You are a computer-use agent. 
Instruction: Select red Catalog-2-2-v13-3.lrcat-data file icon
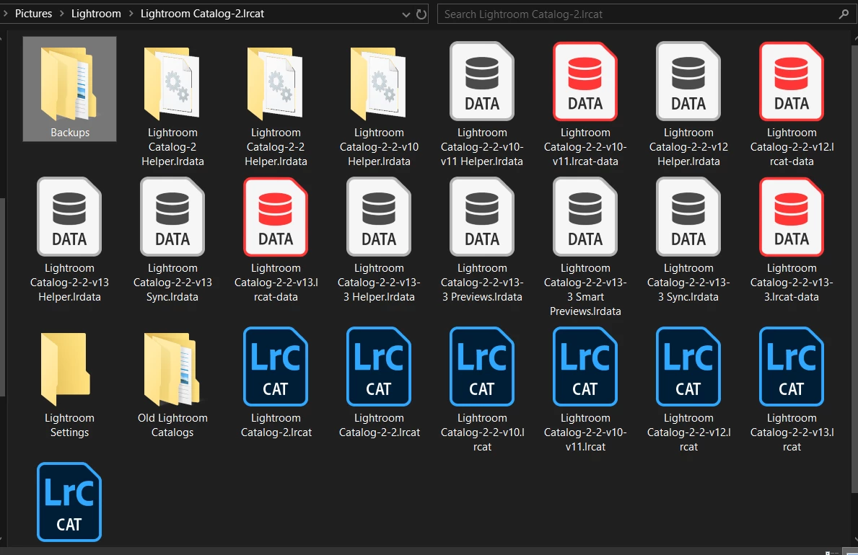coord(791,217)
